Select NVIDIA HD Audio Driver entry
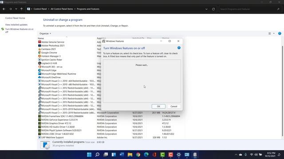Image resolution: width=284 pixels, height=159 pixels. coord(58,127)
